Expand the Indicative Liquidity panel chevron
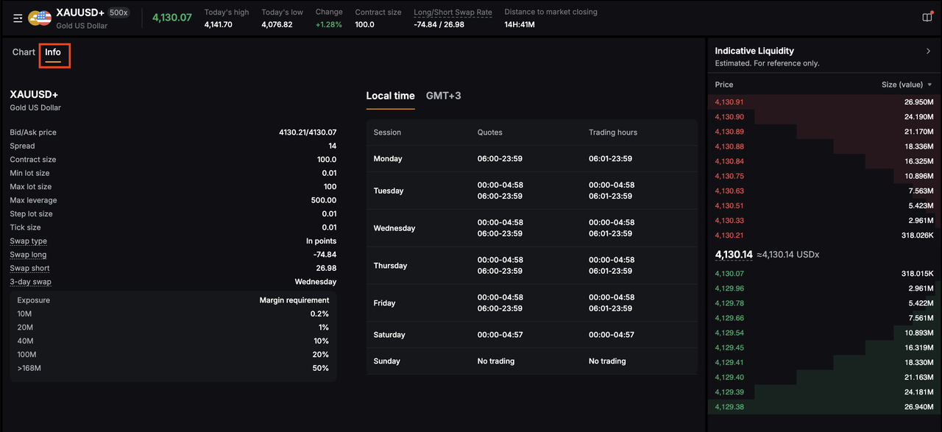 pos(928,51)
